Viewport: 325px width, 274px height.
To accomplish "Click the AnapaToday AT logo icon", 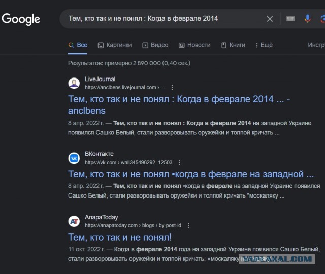I will tap(74, 221).
